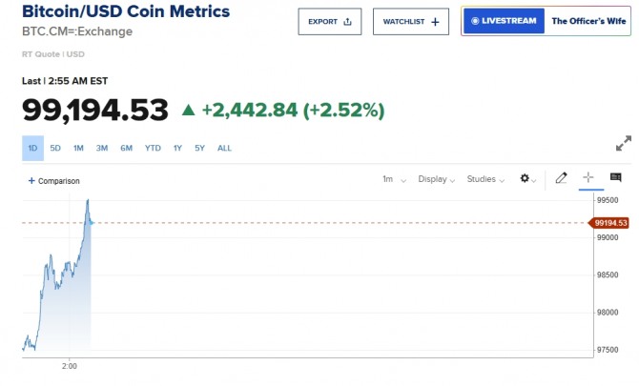
Task: Toggle the crosshair tool
Action: 588,178
